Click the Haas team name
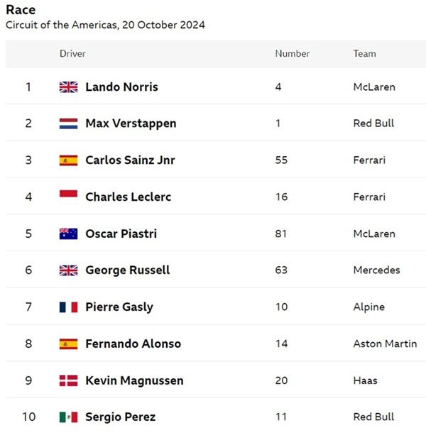Screen dimensions: 426x433 point(365,380)
